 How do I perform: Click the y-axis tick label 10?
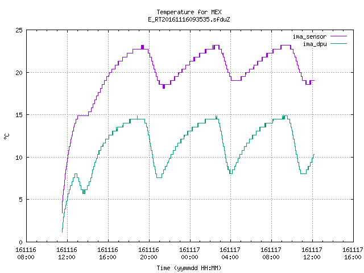tap(19, 158)
